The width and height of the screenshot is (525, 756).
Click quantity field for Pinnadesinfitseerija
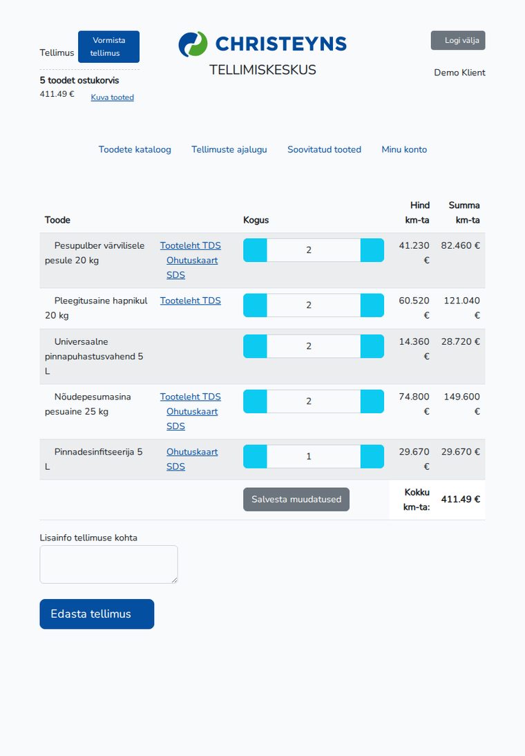(x=314, y=457)
